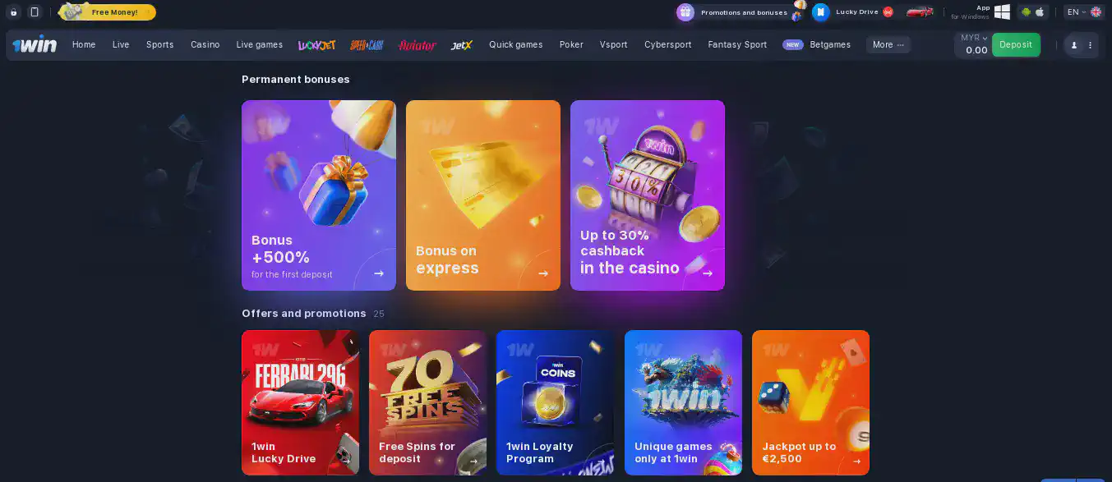Open the user profile icon
The width and height of the screenshot is (1112, 482).
(x=1073, y=45)
